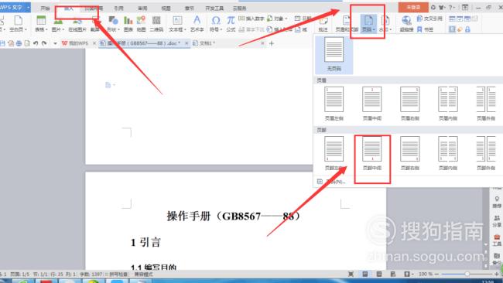
Task: Open the Home (开始) ribbon tab
Action: (x=45, y=8)
